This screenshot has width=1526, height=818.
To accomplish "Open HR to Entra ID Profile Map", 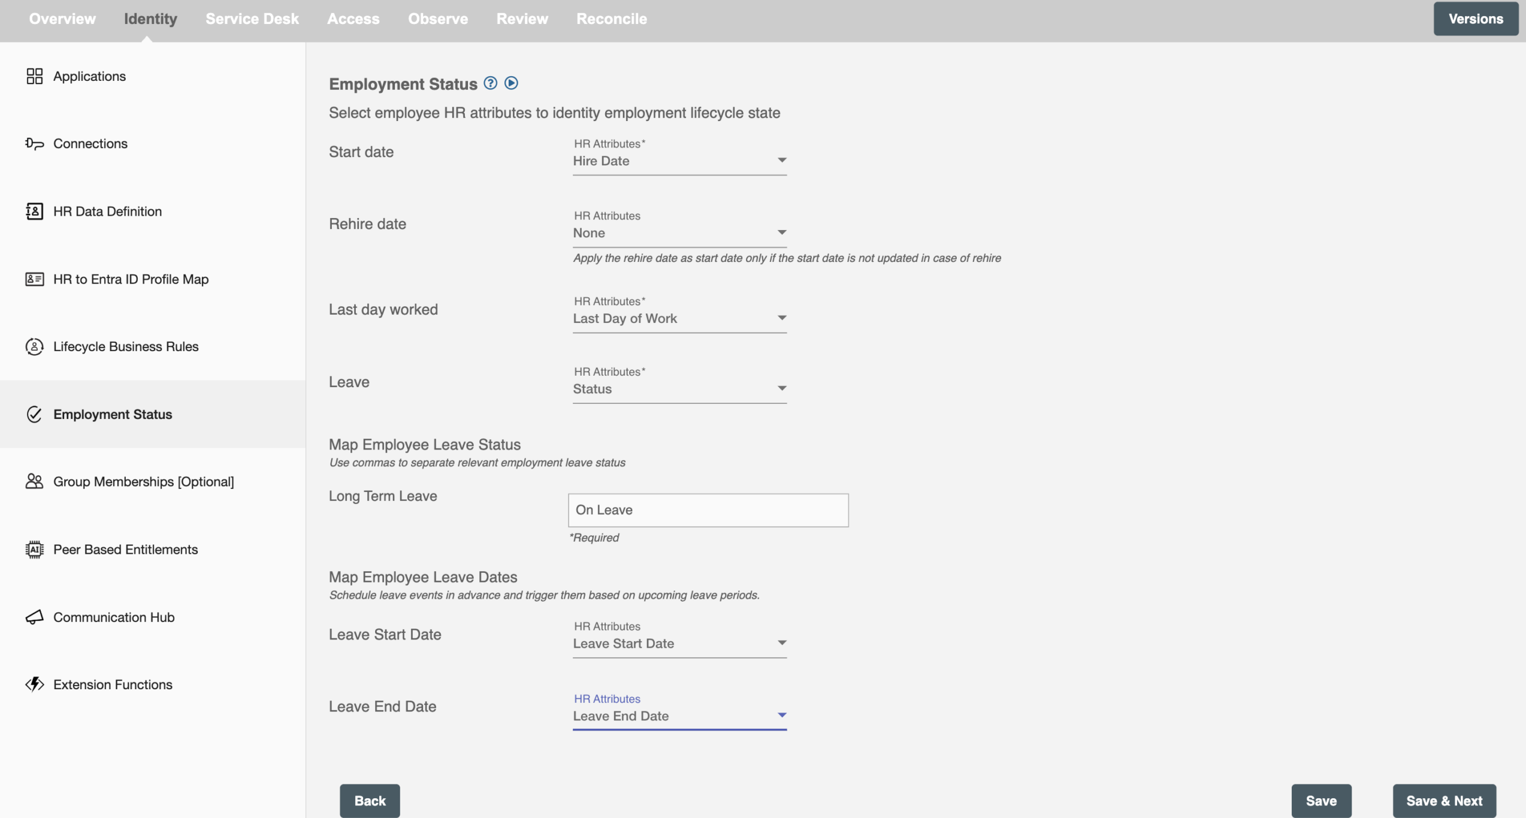I will [153, 279].
